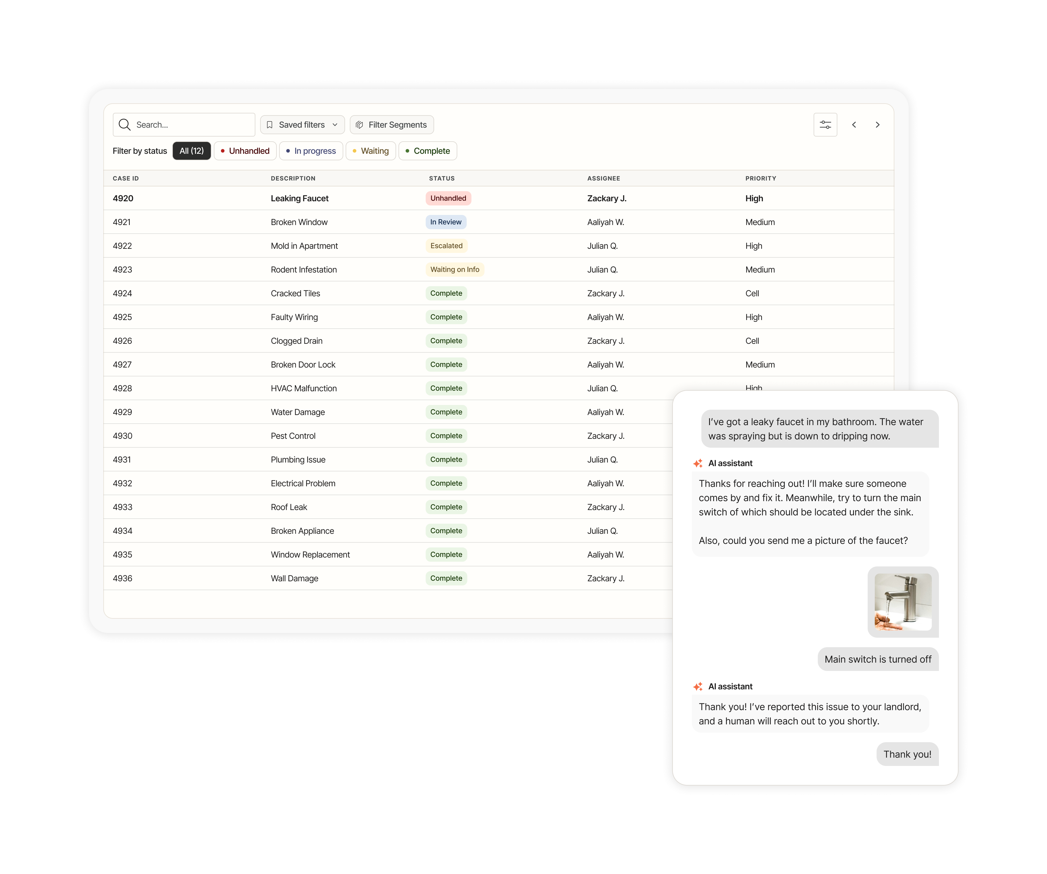Go to previous page with left chevron

coord(854,125)
